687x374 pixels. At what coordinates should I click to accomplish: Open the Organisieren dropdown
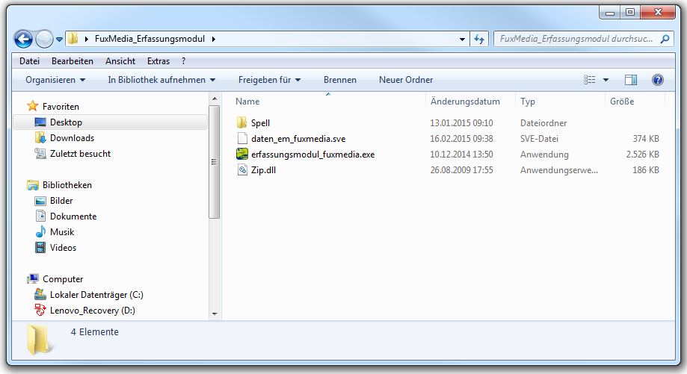(x=55, y=80)
